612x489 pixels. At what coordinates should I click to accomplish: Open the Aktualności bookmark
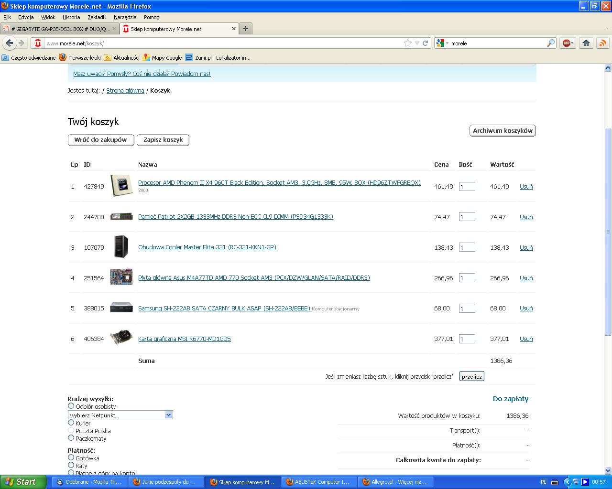point(122,57)
